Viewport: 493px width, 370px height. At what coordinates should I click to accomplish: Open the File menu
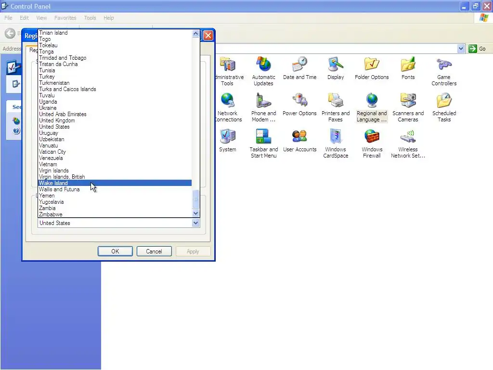click(8, 18)
